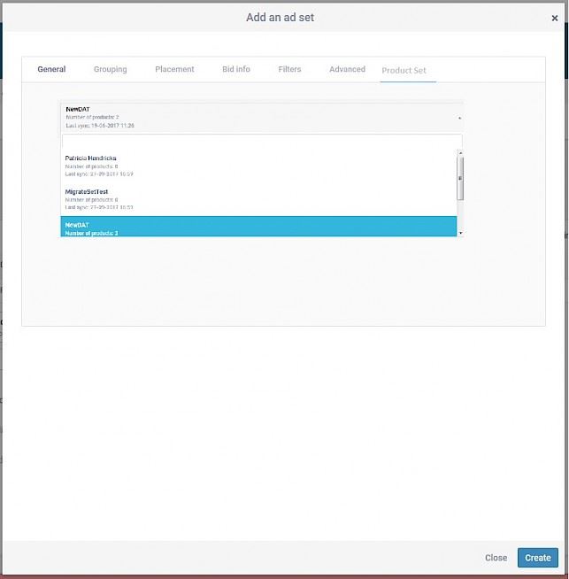Click the selected NewDAT dropdown header
This screenshot has height=579, width=569.
coord(257,117)
